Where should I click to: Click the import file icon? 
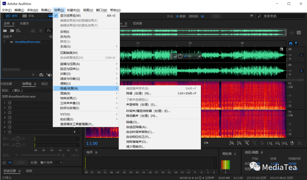tap(12, 30)
